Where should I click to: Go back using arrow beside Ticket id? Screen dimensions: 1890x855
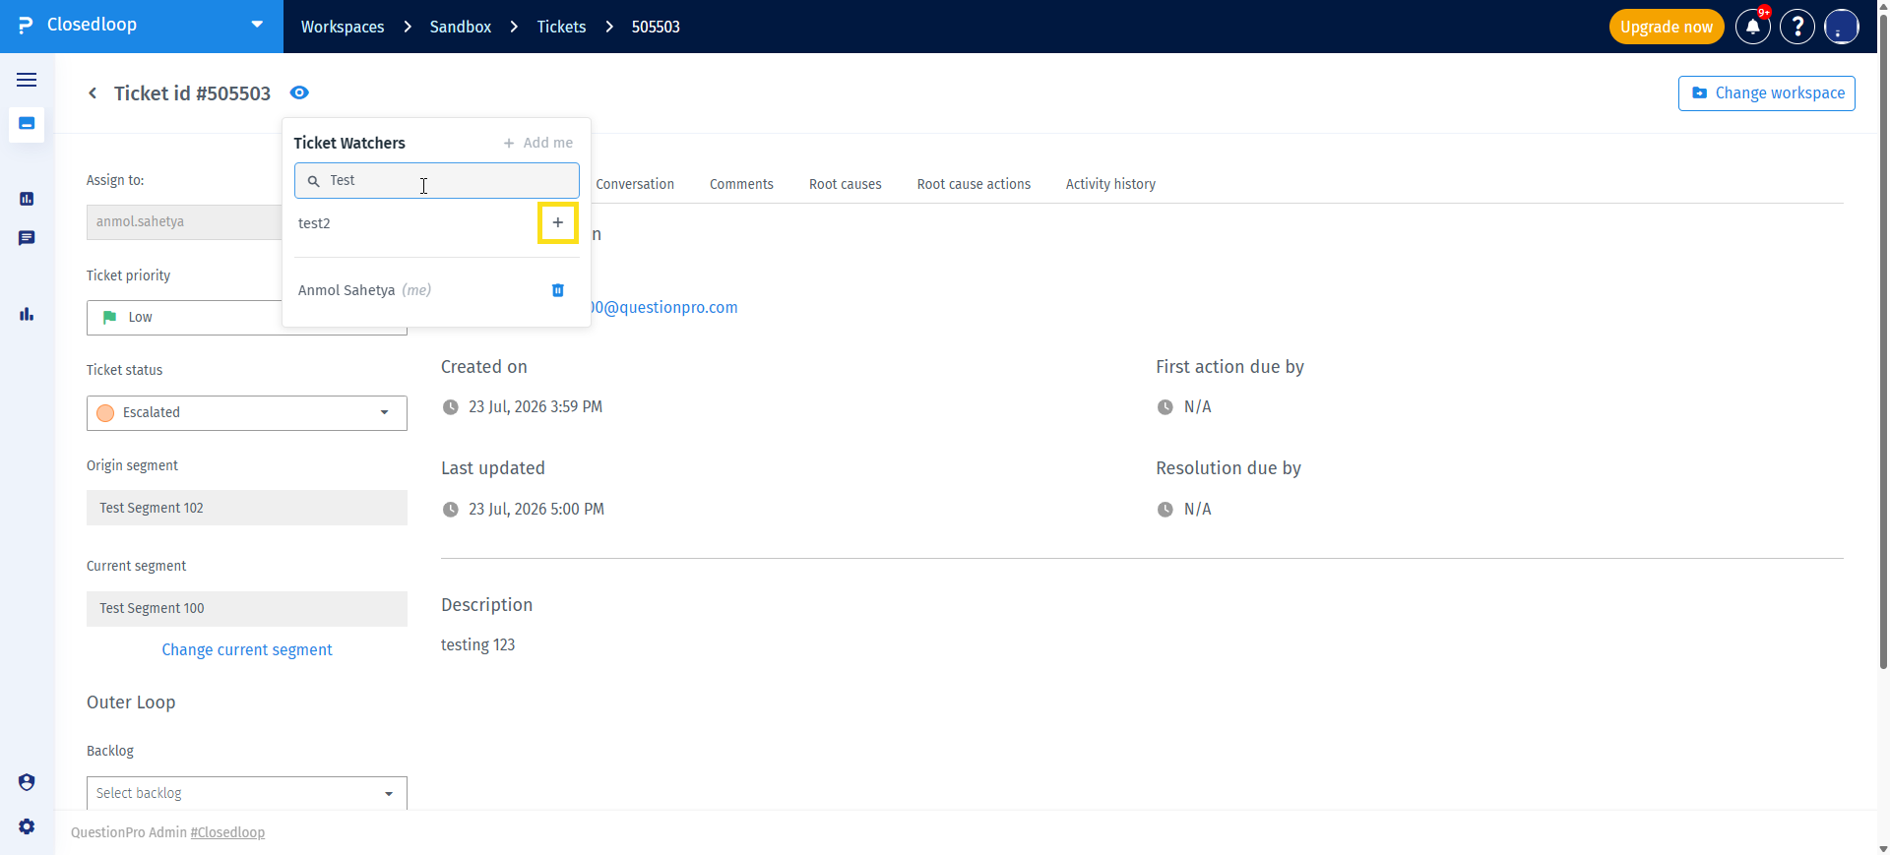click(93, 93)
